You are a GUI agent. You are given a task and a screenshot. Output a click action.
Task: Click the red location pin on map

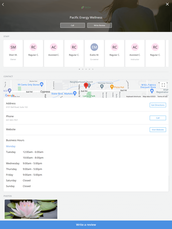86,86
